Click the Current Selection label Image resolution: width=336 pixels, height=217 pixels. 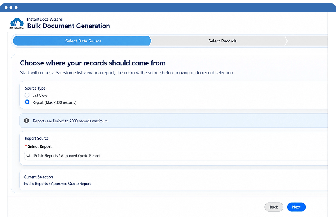[x=38, y=177]
